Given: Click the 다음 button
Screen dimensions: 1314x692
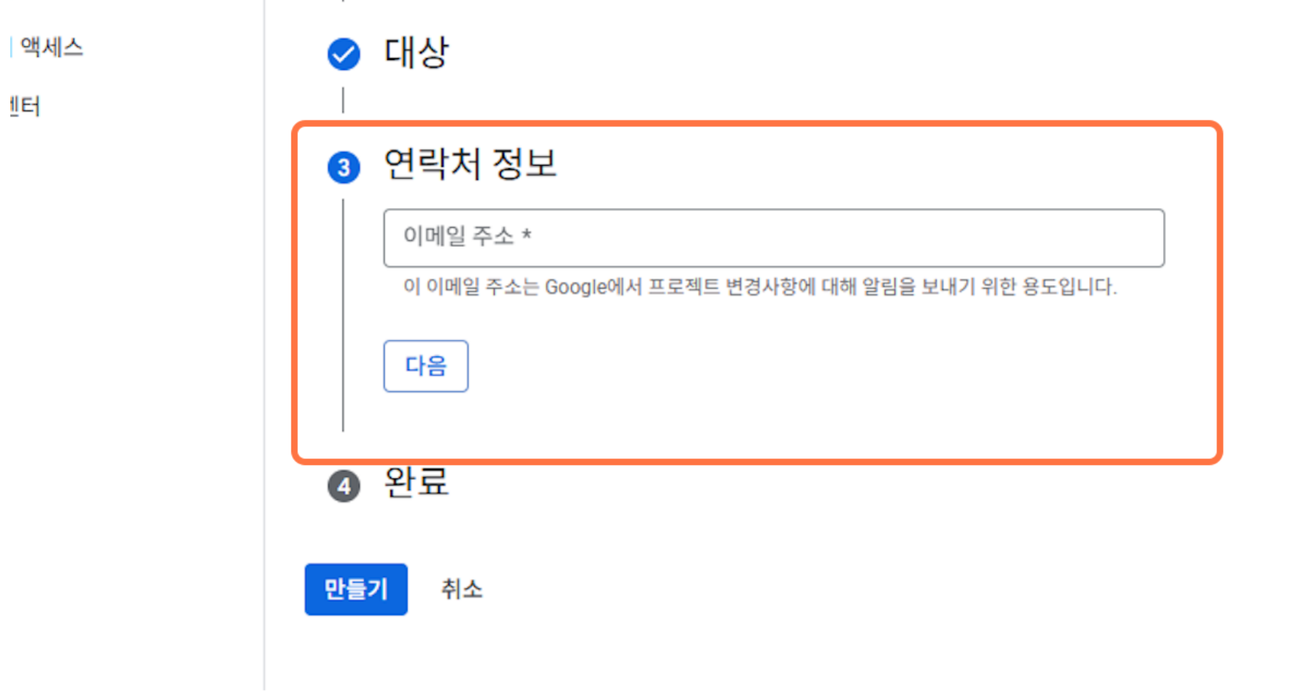Looking at the screenshot, I should pos(426,366).
